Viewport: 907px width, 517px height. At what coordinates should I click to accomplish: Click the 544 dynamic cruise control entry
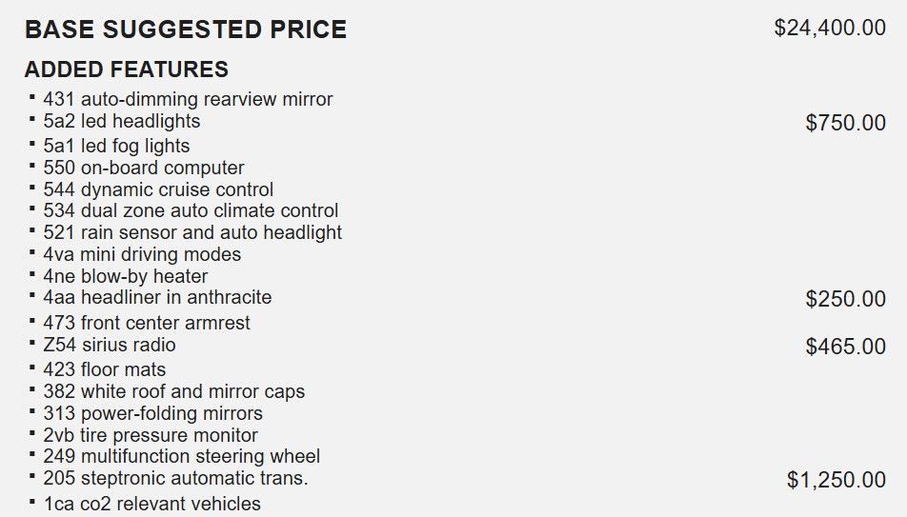(158, 189)
